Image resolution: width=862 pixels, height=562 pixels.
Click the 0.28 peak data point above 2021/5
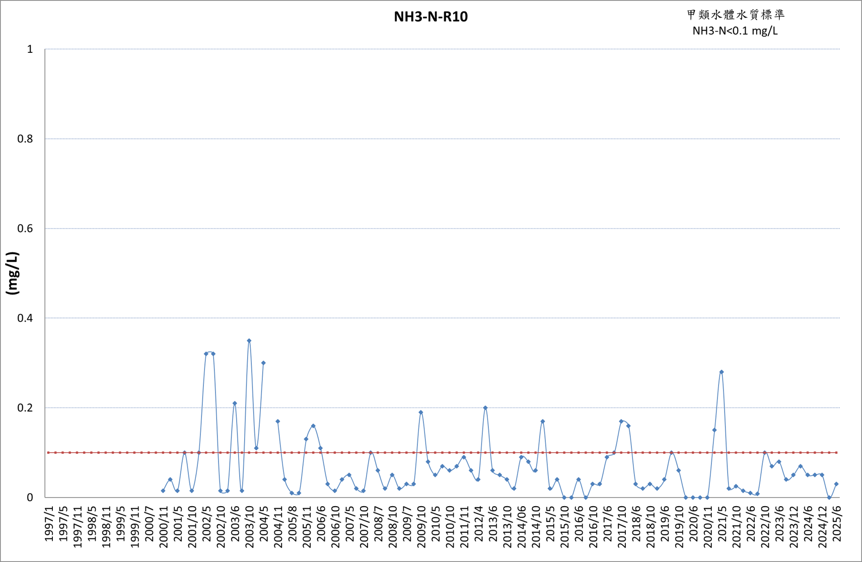(722, 372)
